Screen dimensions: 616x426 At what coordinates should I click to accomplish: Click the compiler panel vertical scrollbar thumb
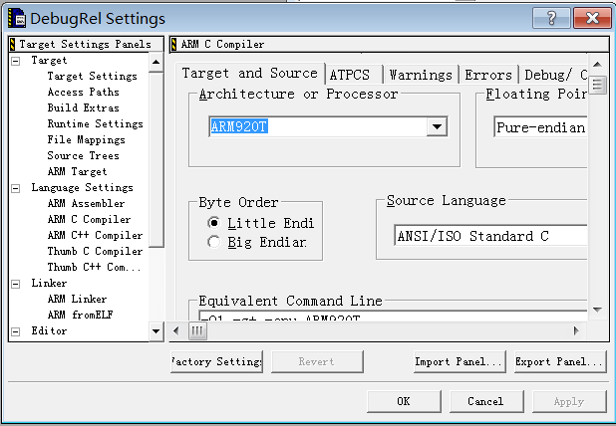597,85
